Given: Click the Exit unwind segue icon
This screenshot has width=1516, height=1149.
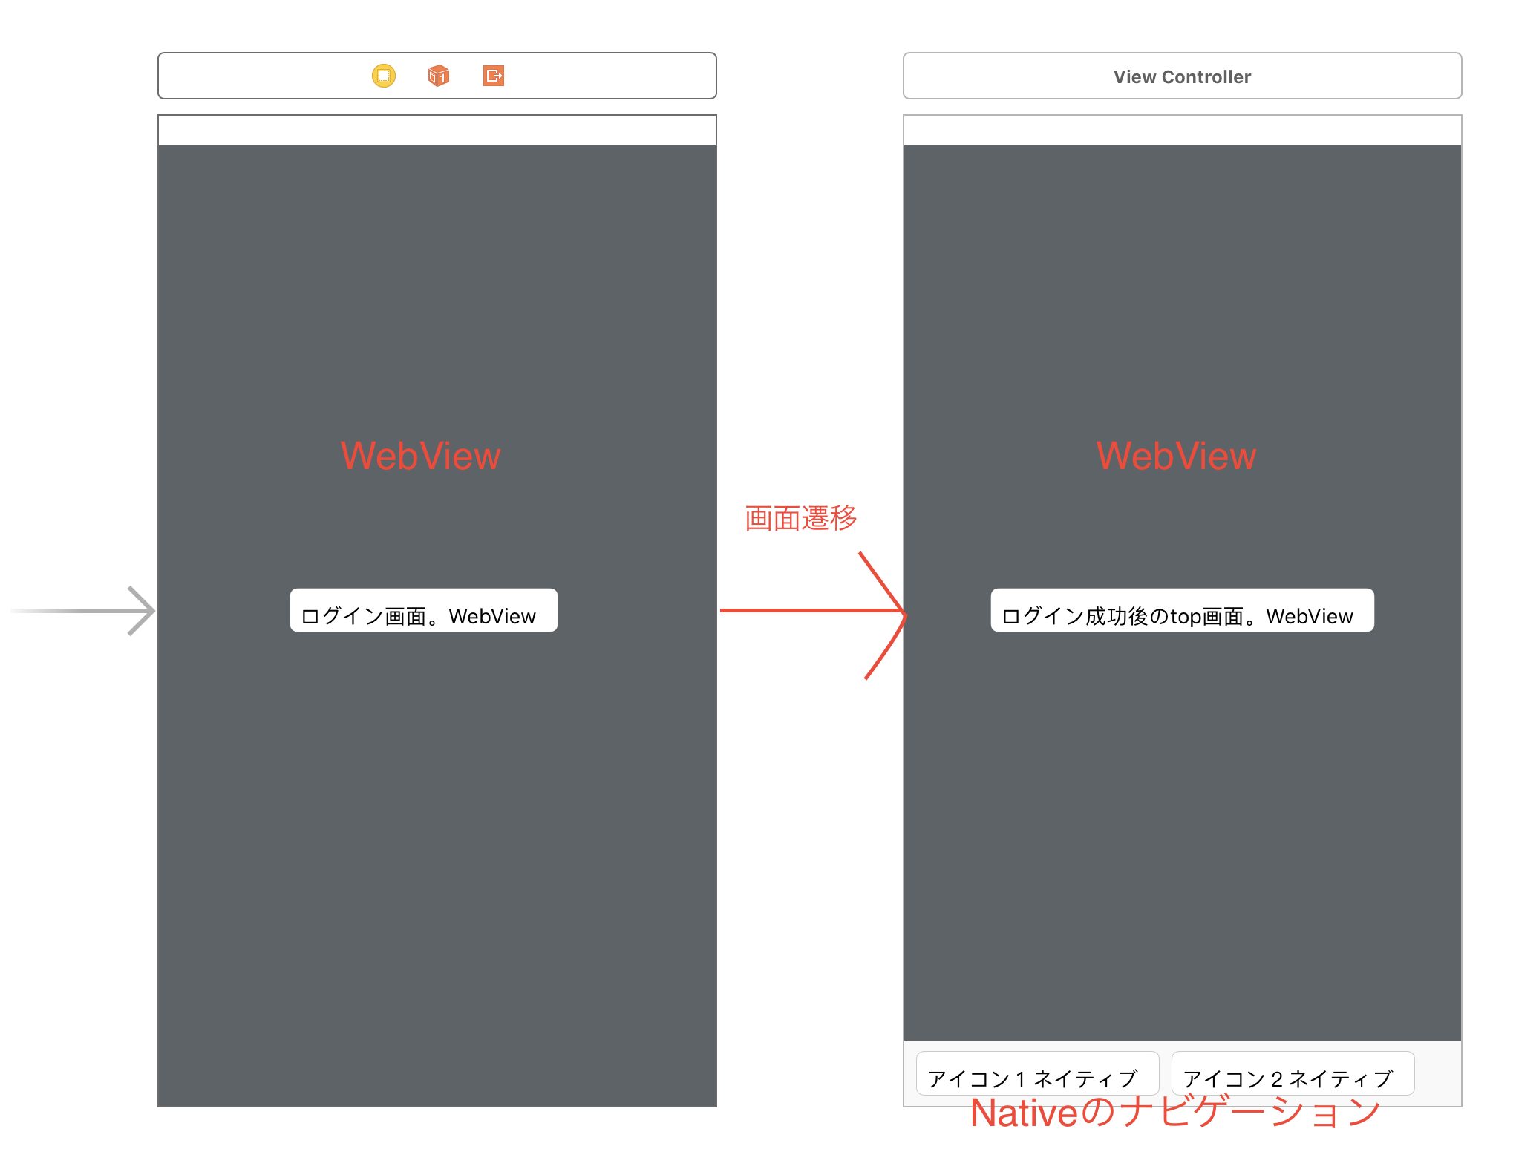Looking at the screenshot, I should [x=494, y=76].
